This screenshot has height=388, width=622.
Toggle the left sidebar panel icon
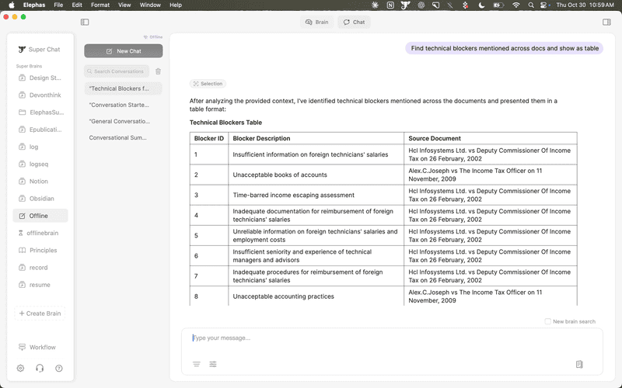coord(85,23)
